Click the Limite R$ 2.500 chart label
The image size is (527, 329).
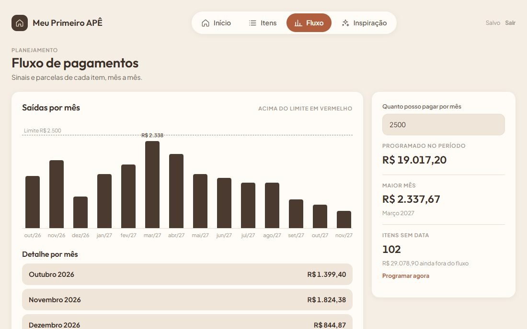tap(42, 131)
